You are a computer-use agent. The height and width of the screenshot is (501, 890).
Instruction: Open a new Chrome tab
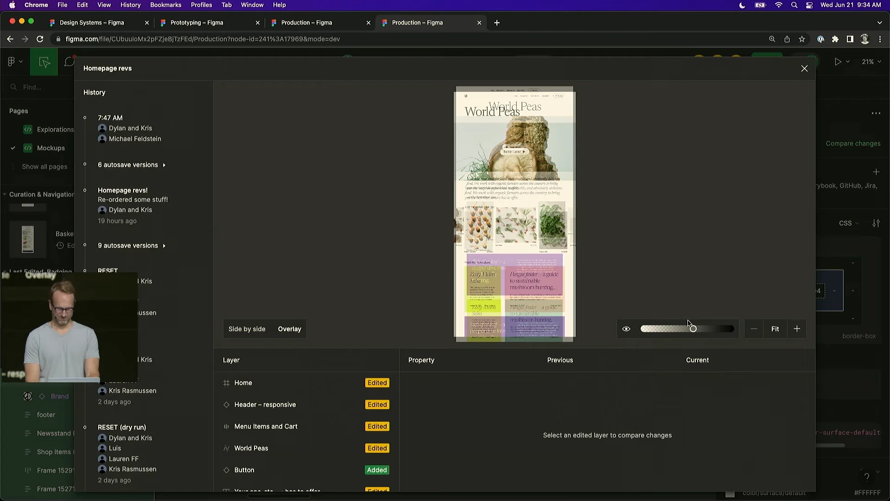pyautogui.click(x=497, y=23)
